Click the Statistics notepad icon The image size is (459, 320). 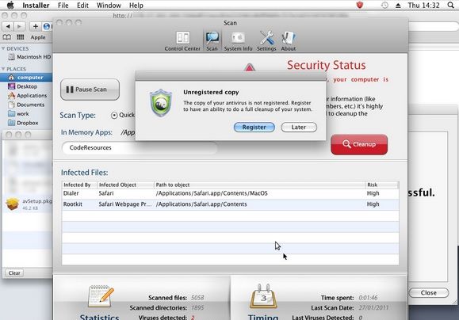pyautogui.click(x=101, y=295)
